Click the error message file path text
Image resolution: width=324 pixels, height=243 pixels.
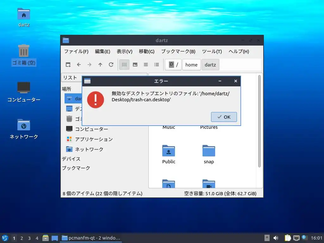[171, 97]
